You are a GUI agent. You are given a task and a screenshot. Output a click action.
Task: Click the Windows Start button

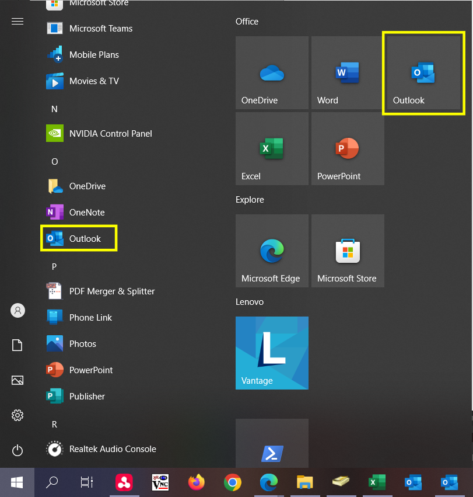17,482
